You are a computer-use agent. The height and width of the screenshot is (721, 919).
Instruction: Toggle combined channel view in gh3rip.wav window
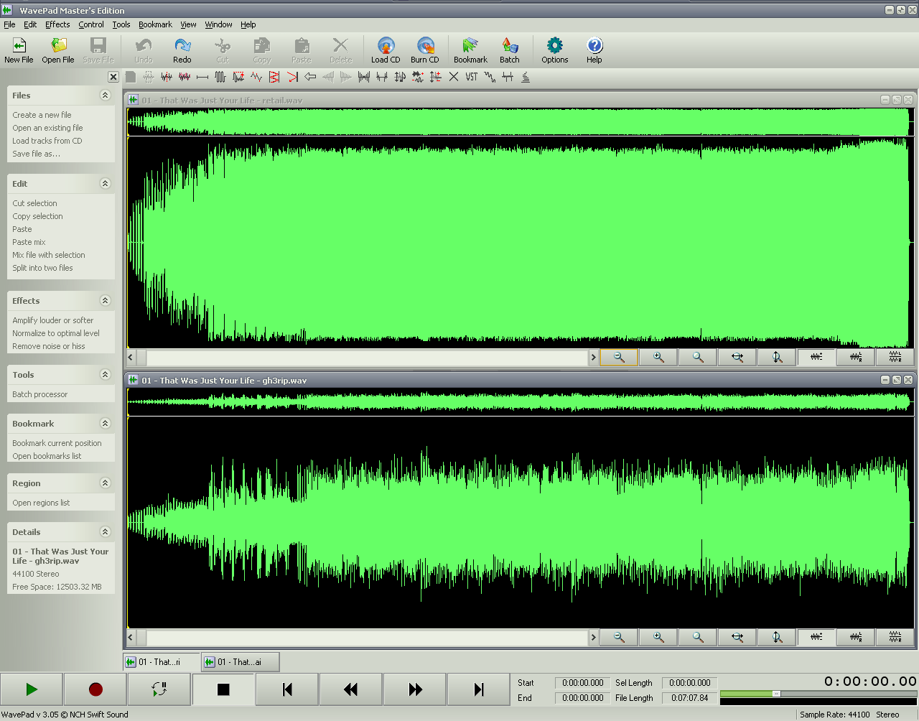(x=816, y=637)
